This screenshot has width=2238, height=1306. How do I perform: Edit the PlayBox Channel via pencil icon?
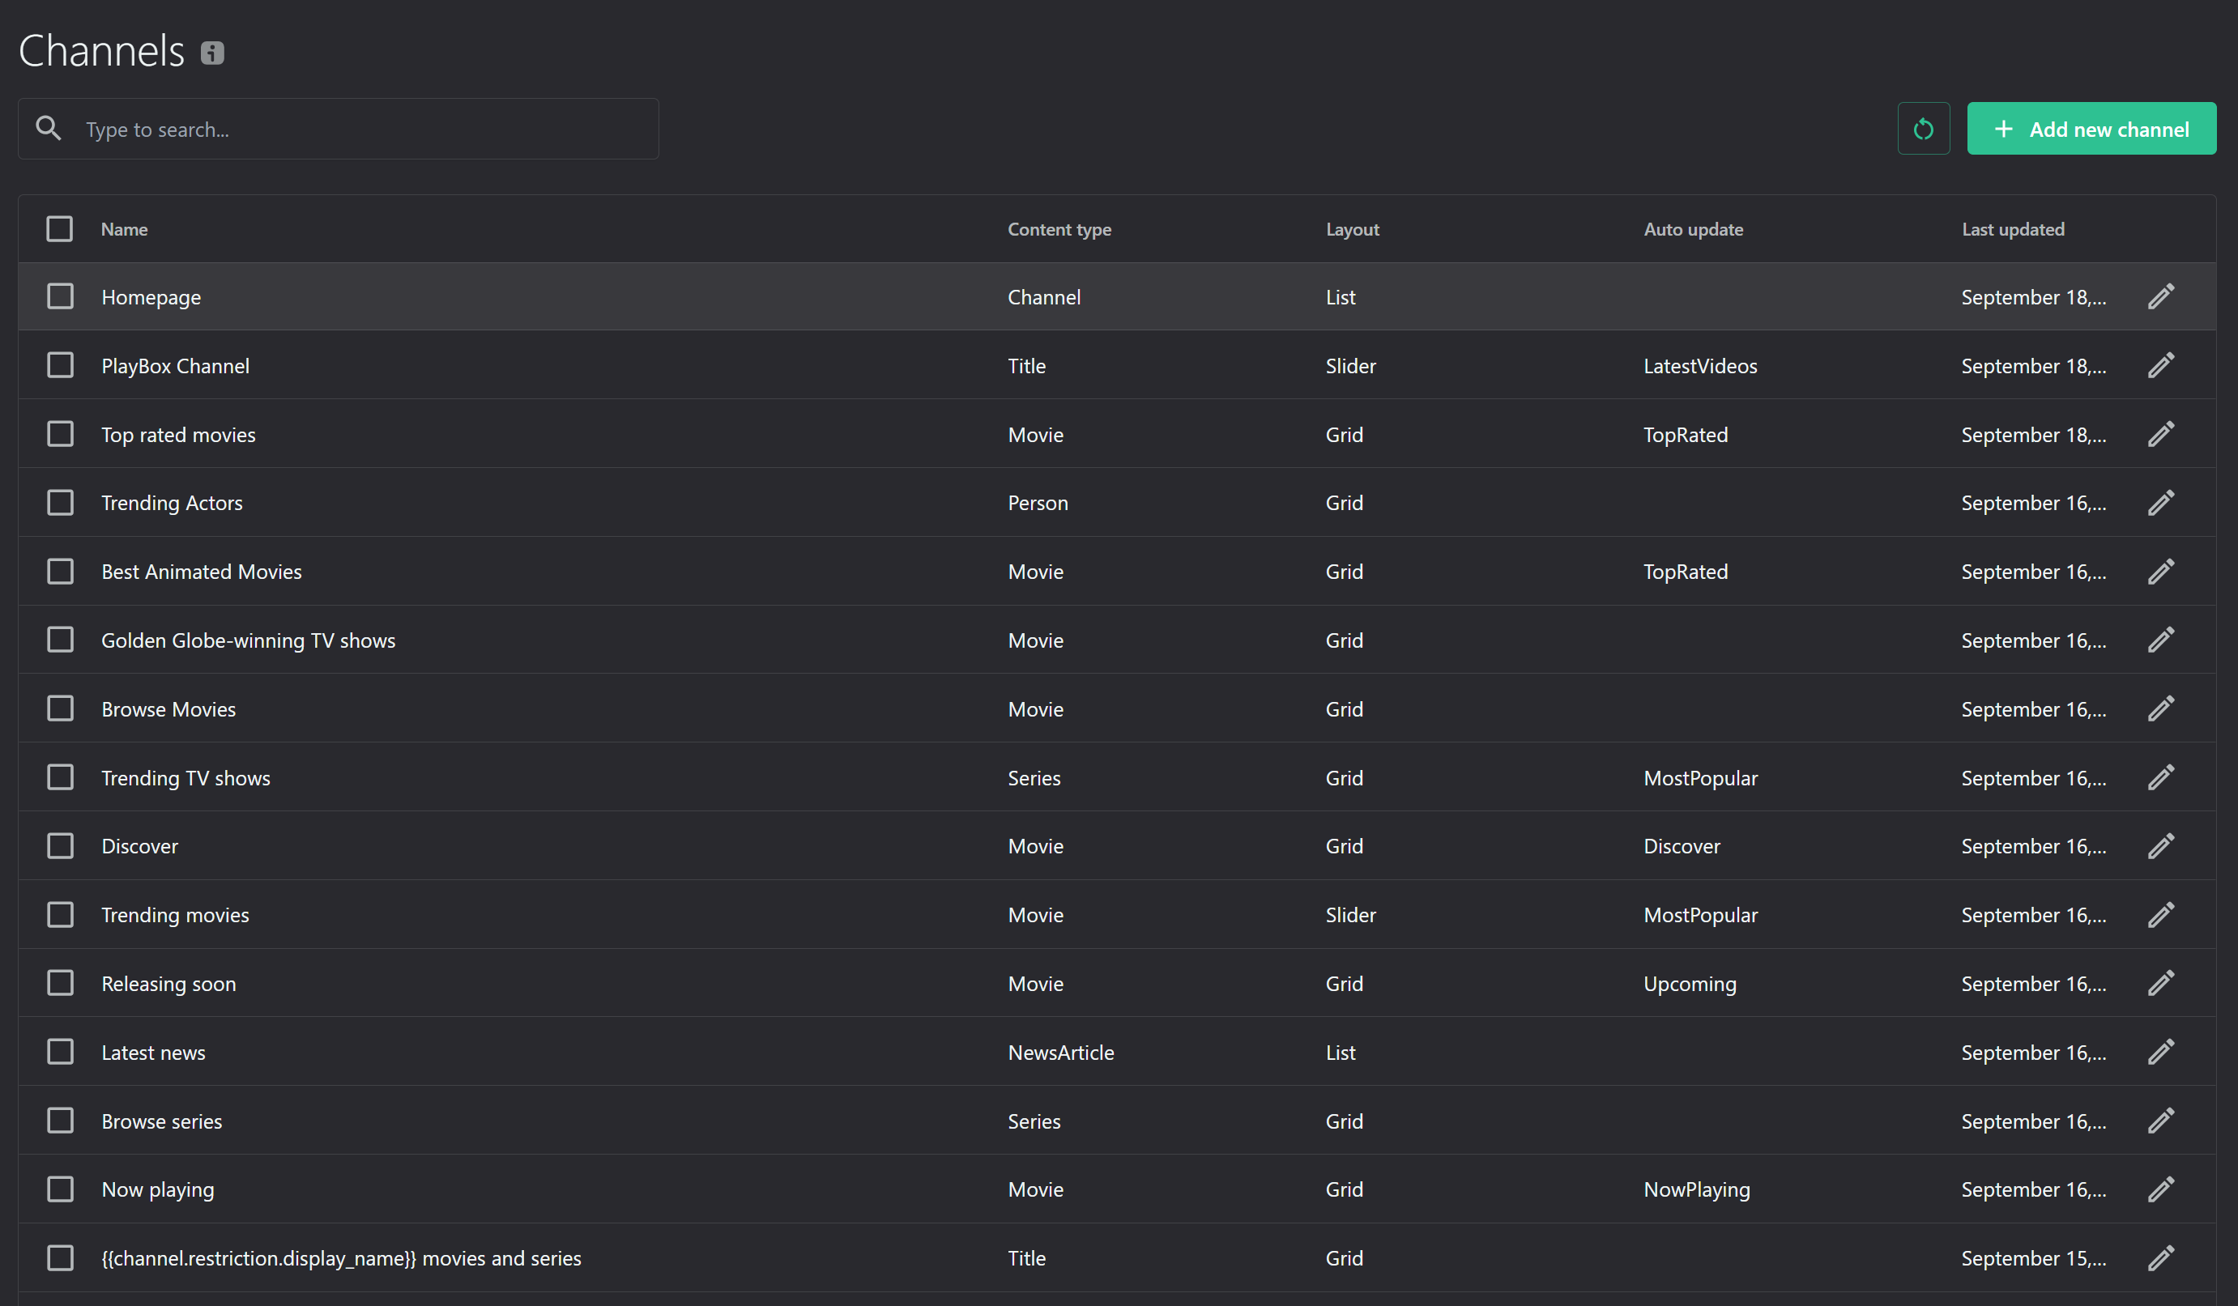point(2161,366)
